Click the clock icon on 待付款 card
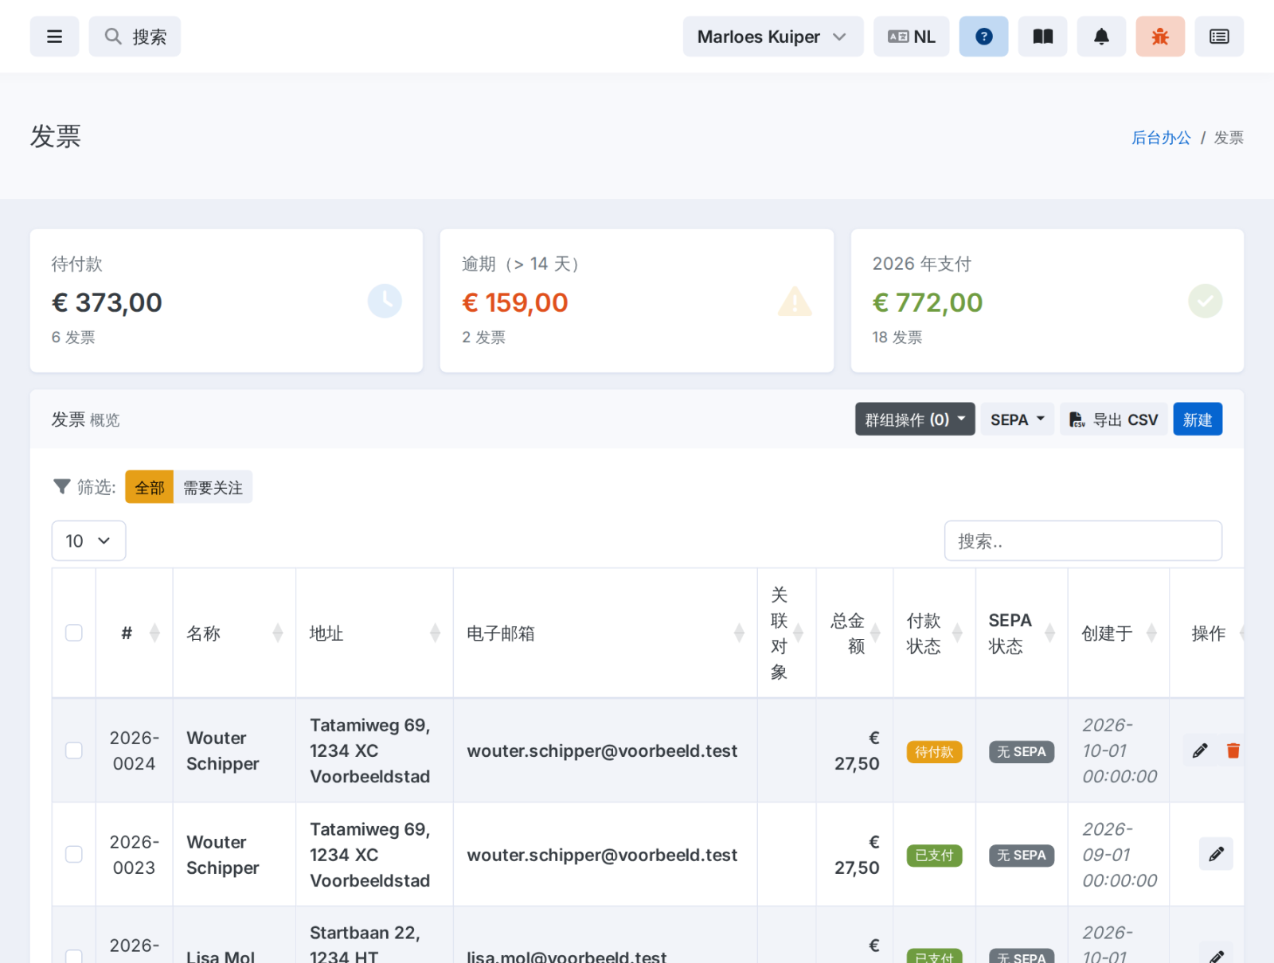This screenshot has height=963, width=1274. point(385,301)
